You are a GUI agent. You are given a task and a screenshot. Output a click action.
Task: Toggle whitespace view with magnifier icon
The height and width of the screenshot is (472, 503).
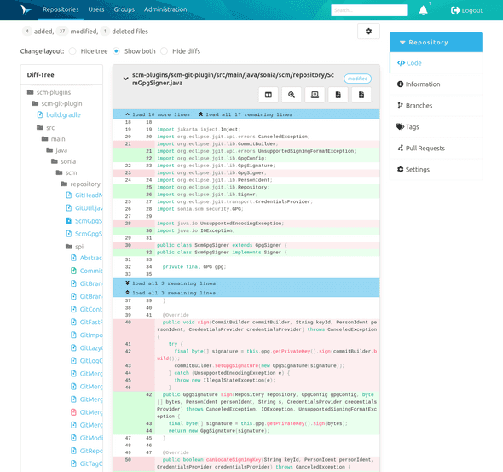click(x=292, y=95)
